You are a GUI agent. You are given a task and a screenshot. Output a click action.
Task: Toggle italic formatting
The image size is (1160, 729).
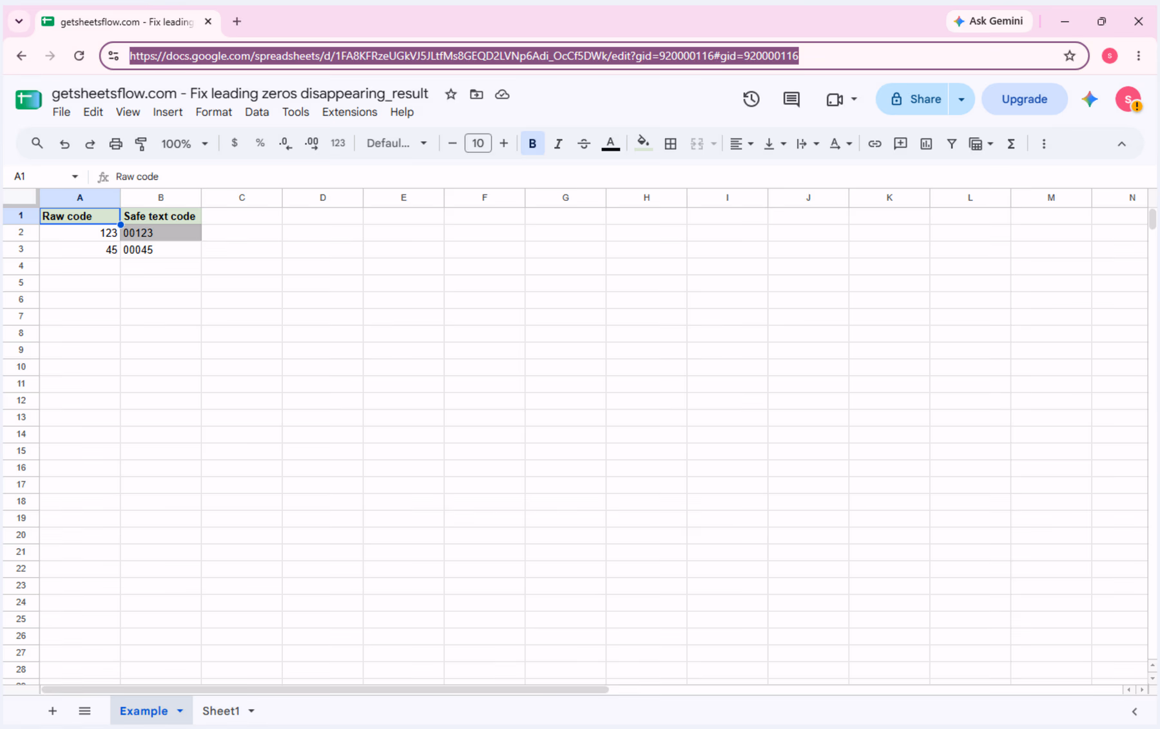[558, 144]
